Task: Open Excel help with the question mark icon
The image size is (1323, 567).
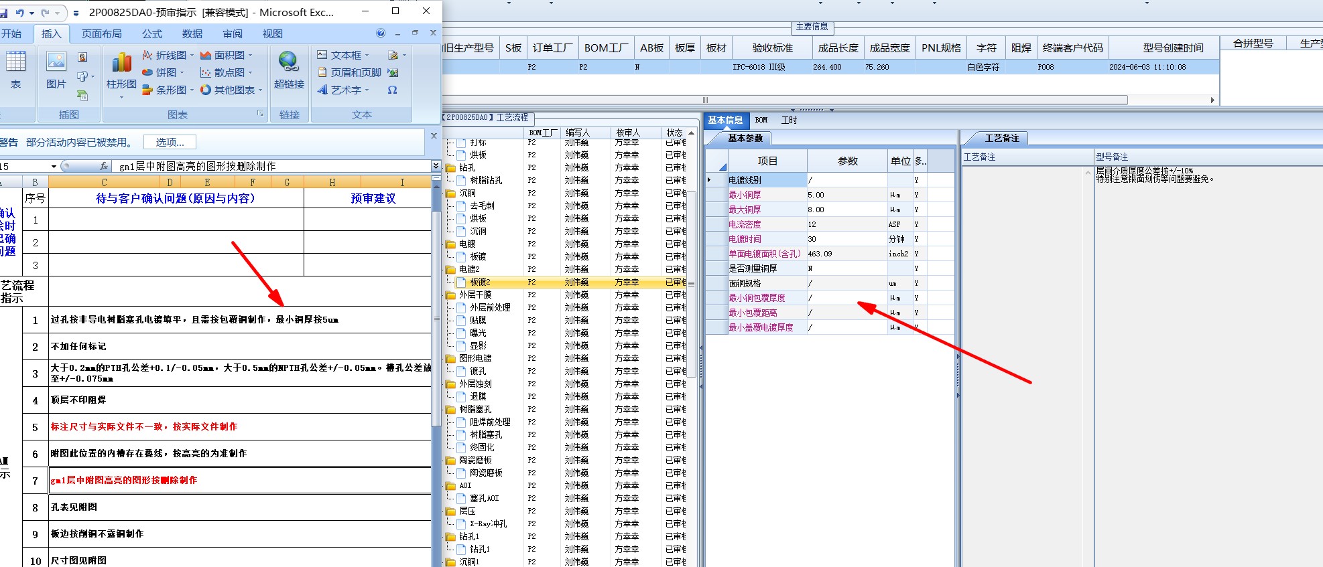Action: 381,33
